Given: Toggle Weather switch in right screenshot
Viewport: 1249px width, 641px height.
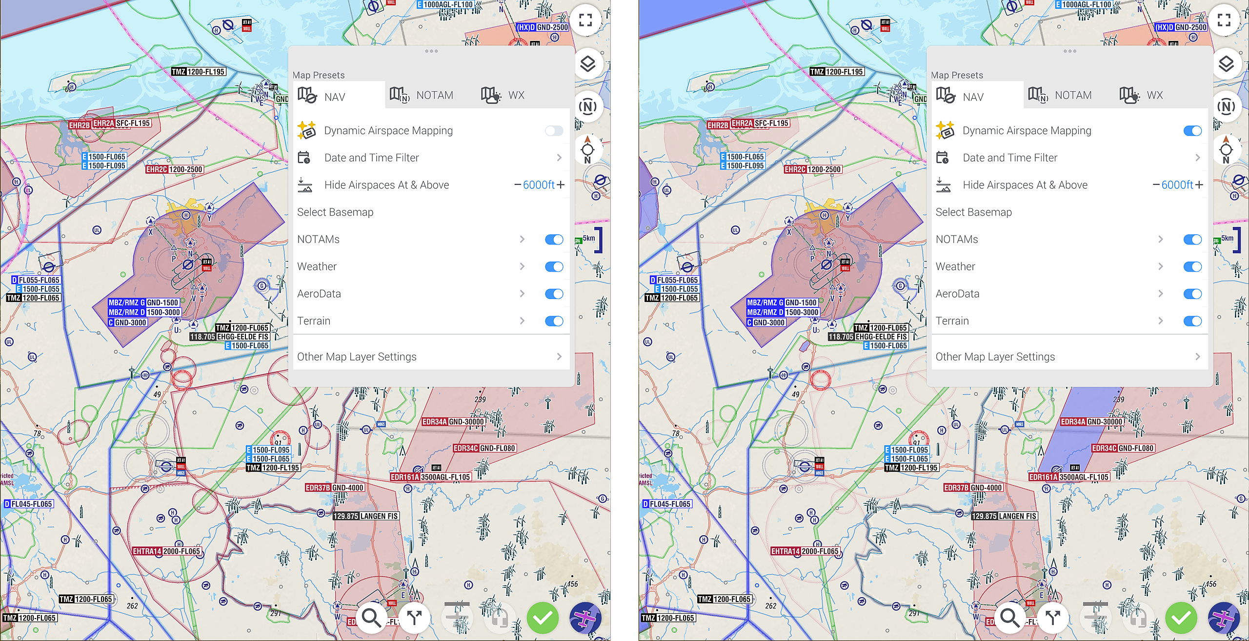Looking at the screenshot, I should click(1192, 267).
